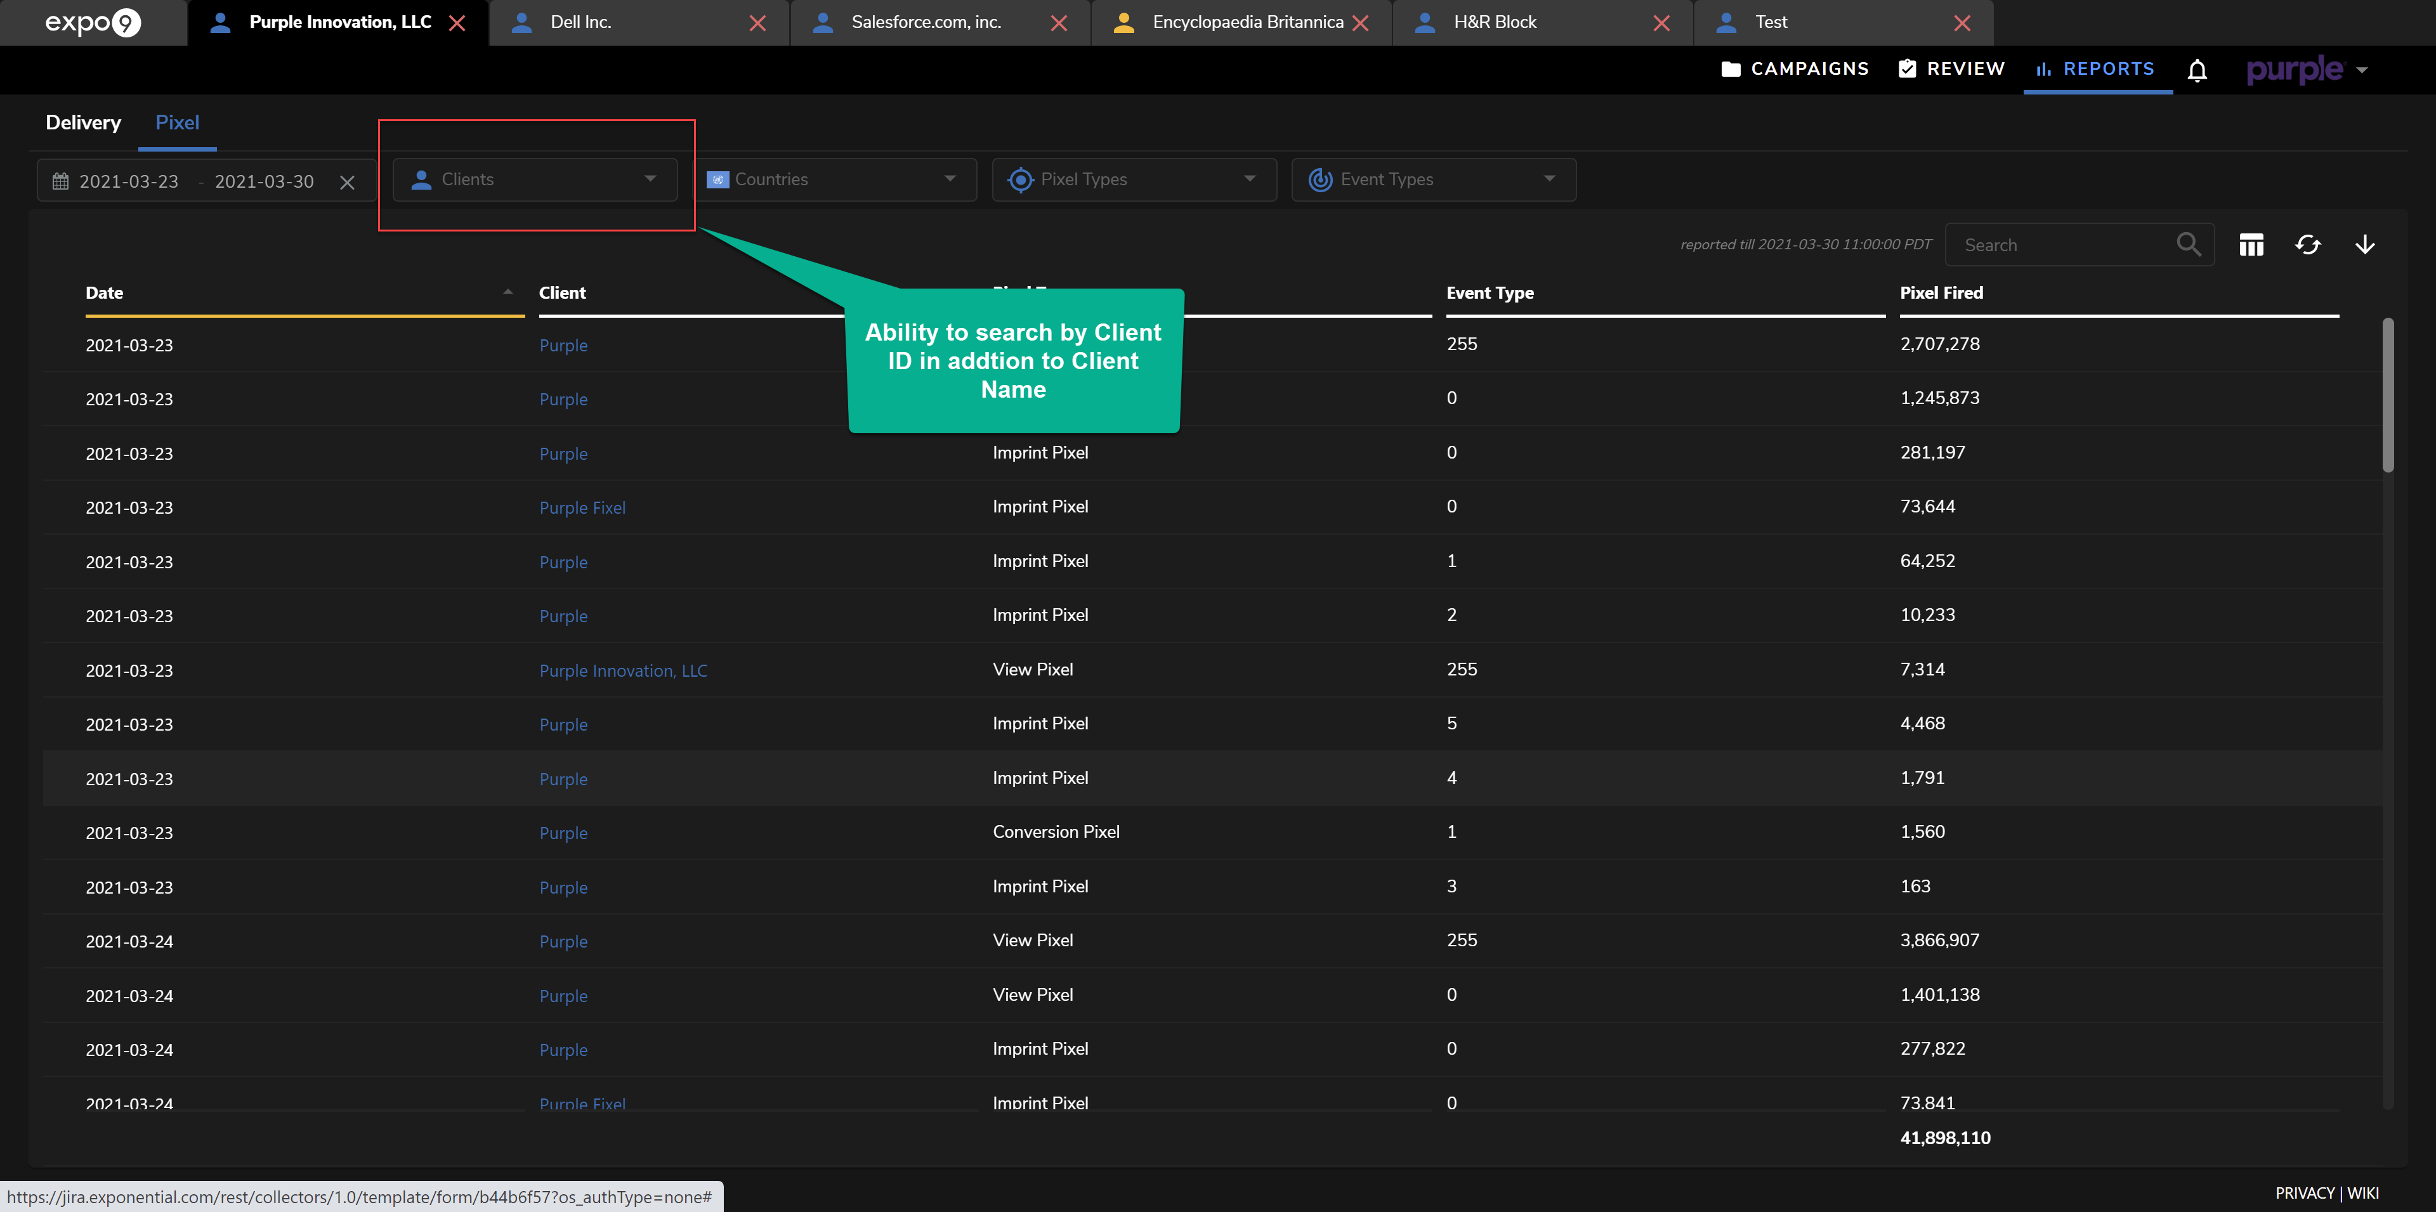Image resolution: width=2436 pixels, height=1212 pixels.
Task: Open the Purple Innovation, LLC client link
Action: coord(623,670)
